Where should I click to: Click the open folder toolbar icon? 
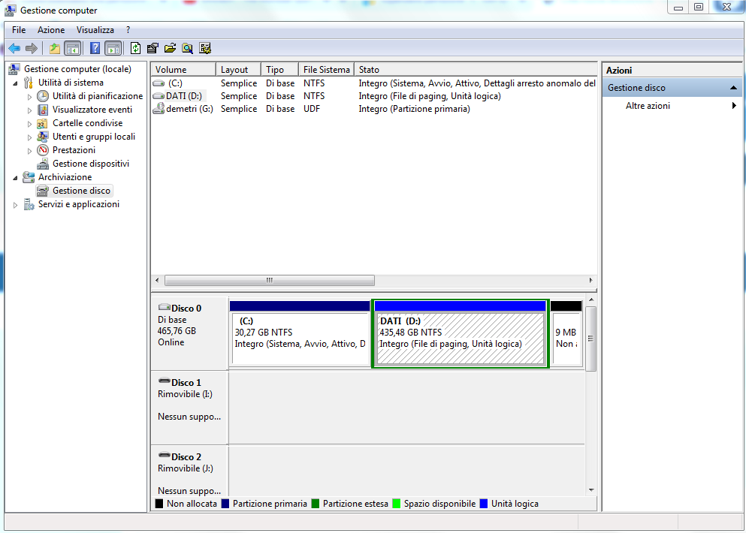pyautogui.click(x=170, y=49)
